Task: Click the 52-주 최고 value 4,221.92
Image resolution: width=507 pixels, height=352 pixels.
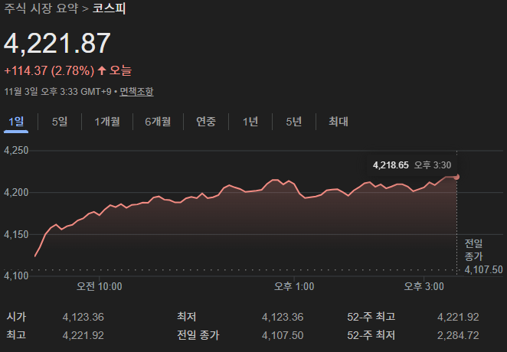Action: tap(458, 317)
